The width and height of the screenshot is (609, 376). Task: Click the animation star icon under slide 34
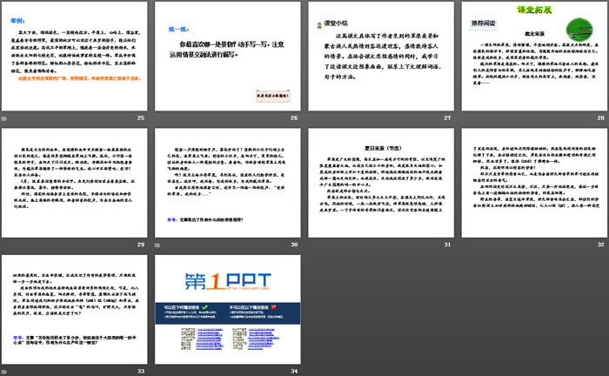[x=157, y=372]
